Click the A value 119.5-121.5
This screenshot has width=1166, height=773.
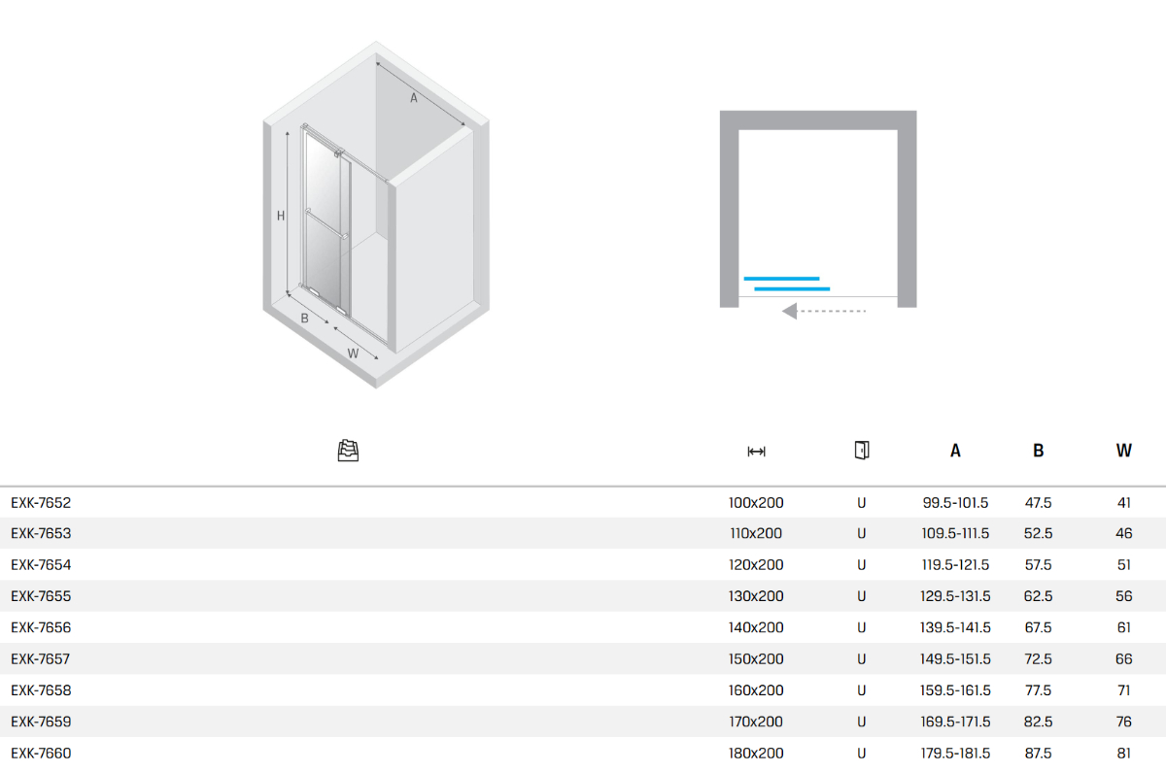pyautogui.click(x=956, y=564)
